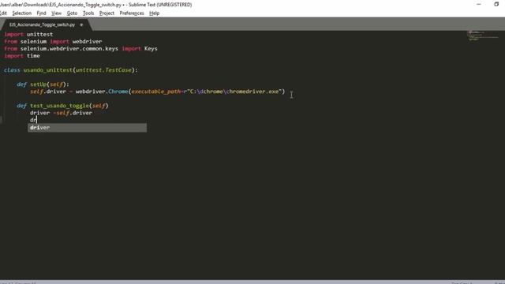505x284 pixels.
Task: Close the tab via unsaved dot
Action: click(81, 24)
